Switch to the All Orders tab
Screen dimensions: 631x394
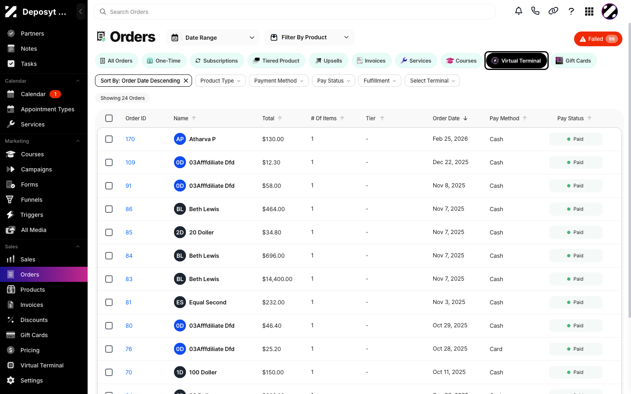[116, 61]
